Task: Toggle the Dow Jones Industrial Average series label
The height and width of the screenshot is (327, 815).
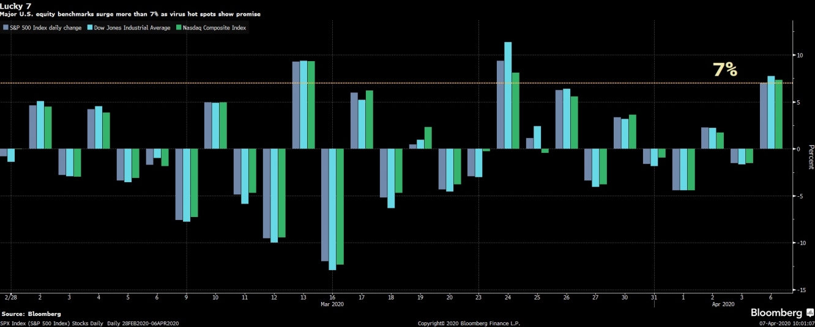Action: (132, 28)
